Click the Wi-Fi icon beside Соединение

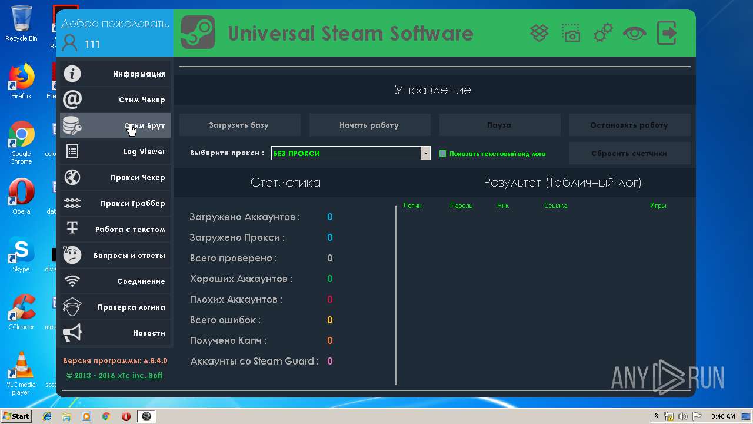72,281
